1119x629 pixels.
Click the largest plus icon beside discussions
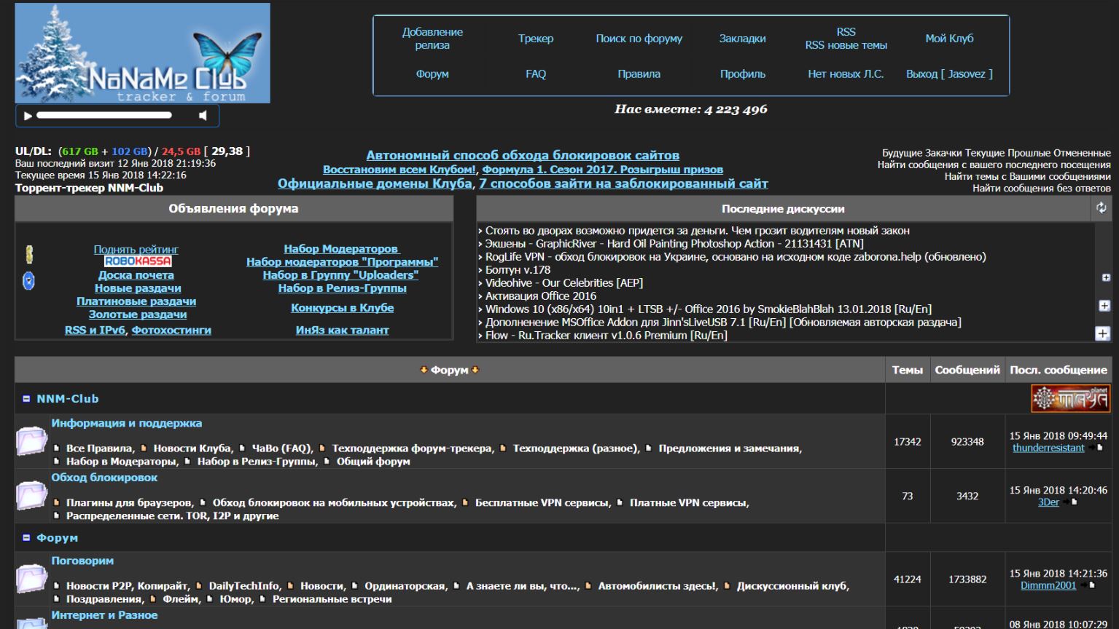[1102, 333]
